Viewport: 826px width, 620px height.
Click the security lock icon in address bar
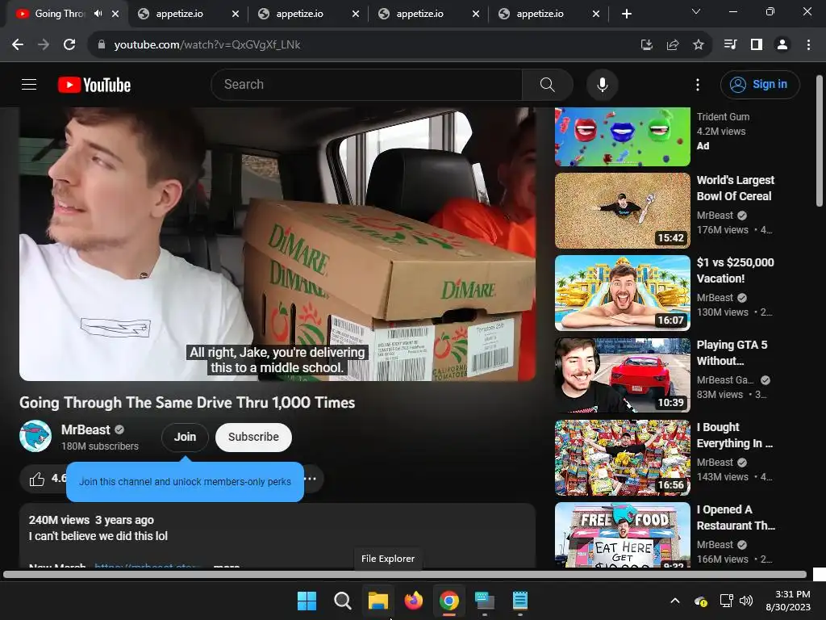(102, 45)
